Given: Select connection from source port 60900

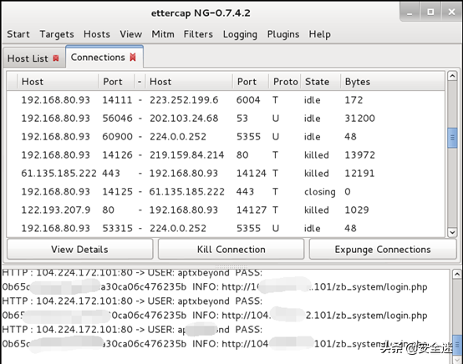Looking at the screenshot, I should (x=226, y=137).
